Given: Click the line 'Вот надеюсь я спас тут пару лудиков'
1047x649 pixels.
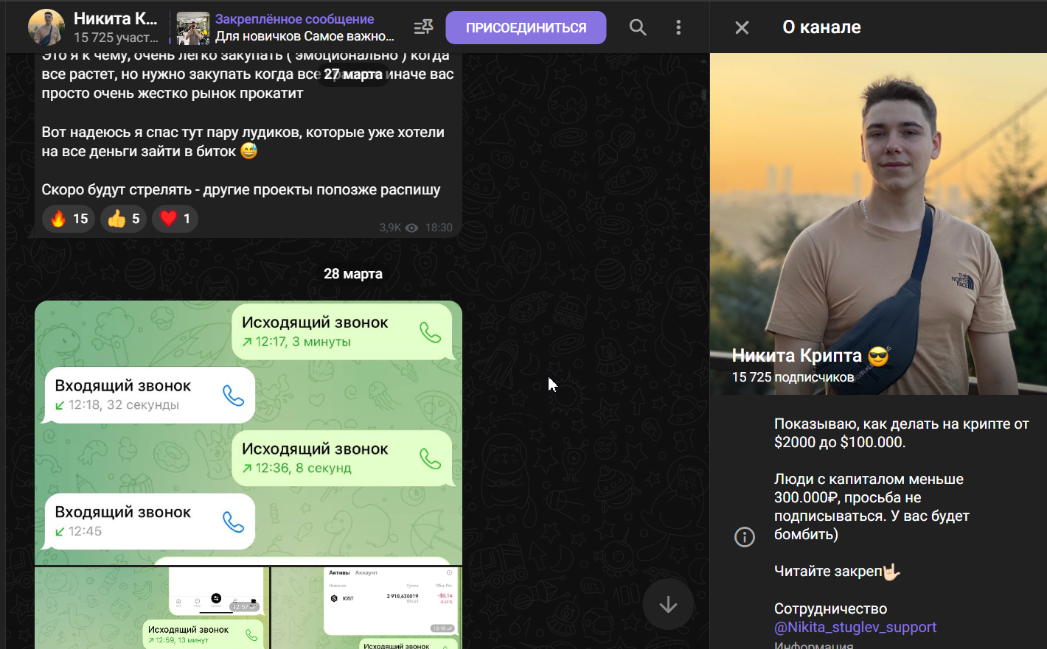Looking at the screenshot, I should pyautogui.click(x=243, y=133).
